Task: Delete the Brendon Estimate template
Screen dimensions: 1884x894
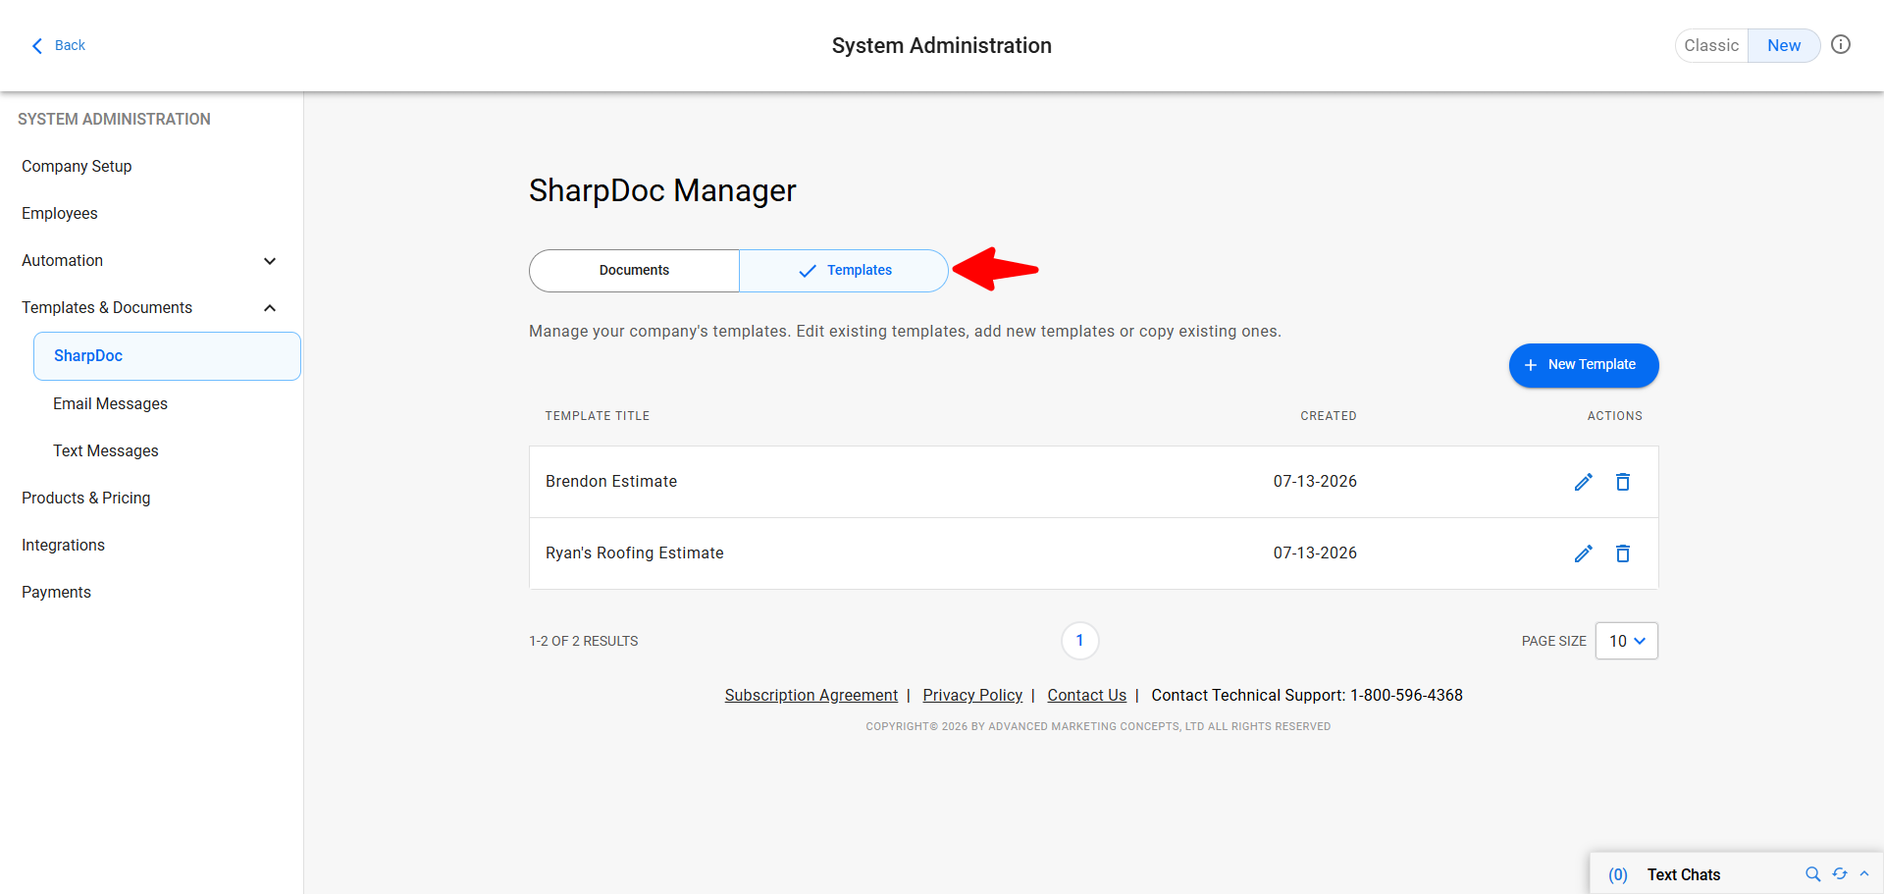Action: pos(1623,482)
